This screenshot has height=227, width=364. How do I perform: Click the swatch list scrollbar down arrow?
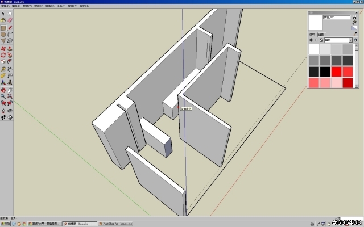click(357, 86)
